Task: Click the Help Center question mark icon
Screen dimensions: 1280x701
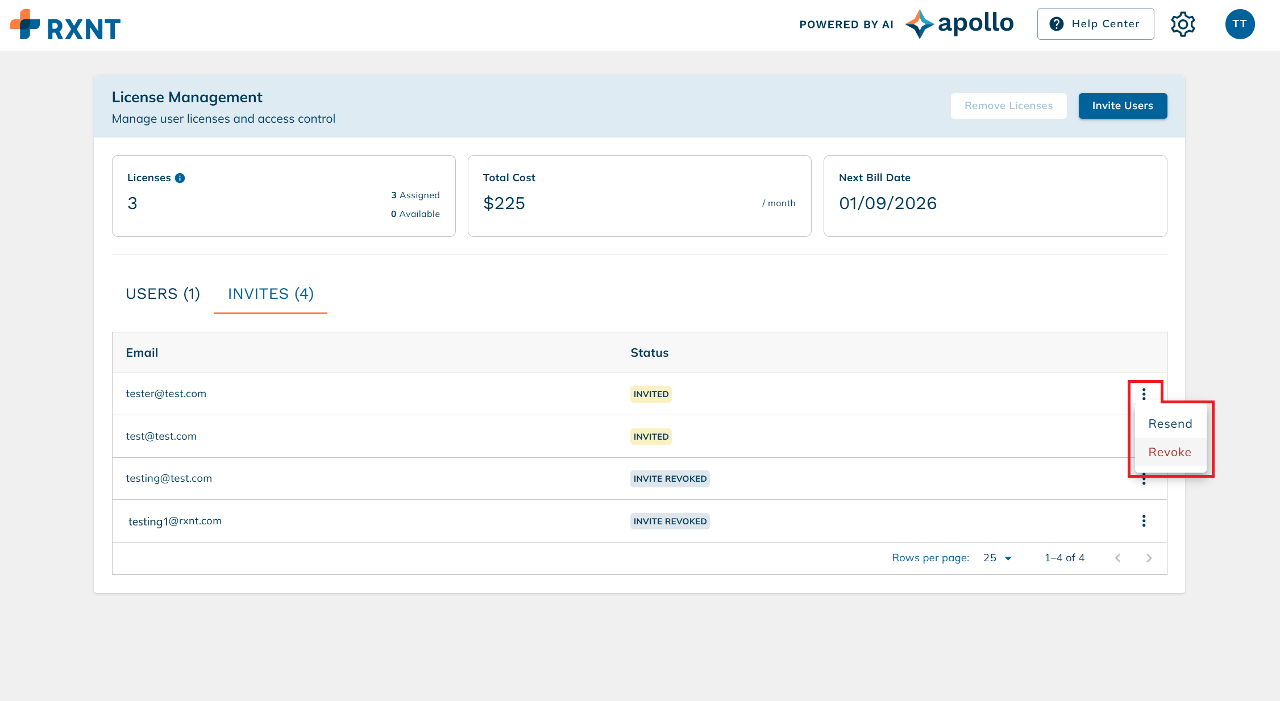Action: click(x=1057, y=24)
